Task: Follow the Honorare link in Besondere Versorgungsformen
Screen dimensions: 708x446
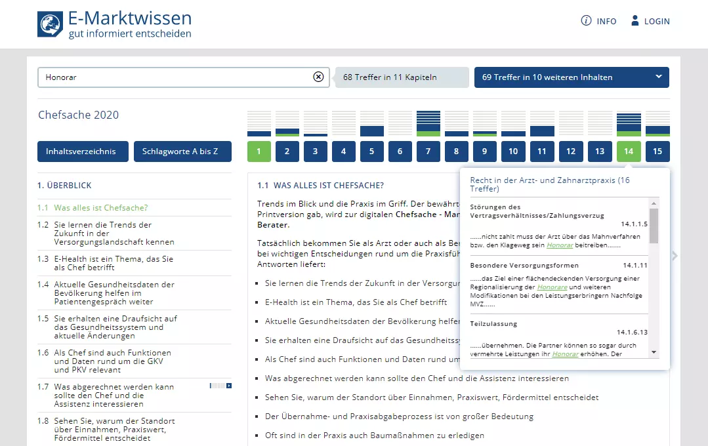Action: point(552,287)
